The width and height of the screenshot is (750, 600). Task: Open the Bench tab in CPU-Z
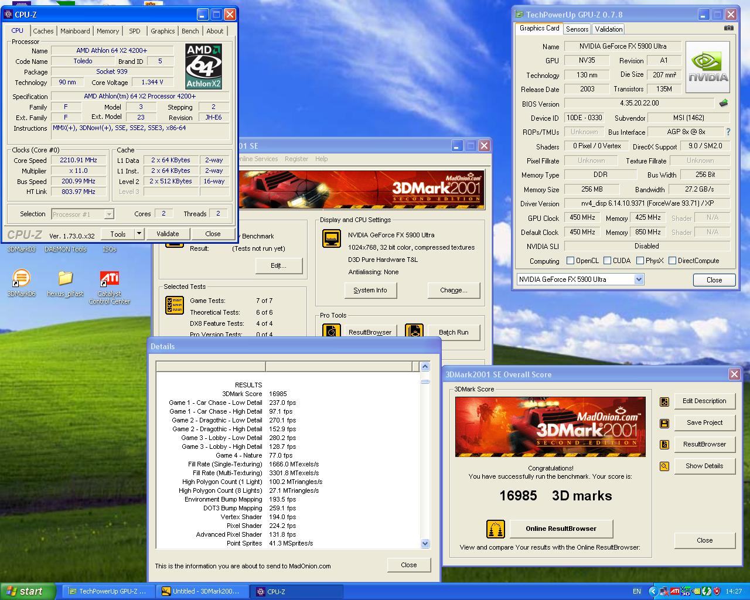click(190, 31)
